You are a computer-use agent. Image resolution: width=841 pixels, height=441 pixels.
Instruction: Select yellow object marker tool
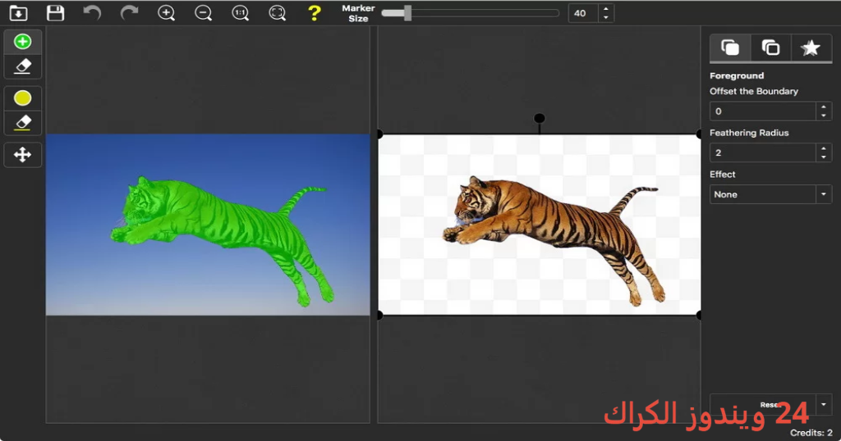pyautogui.click(x=22, y=98)
